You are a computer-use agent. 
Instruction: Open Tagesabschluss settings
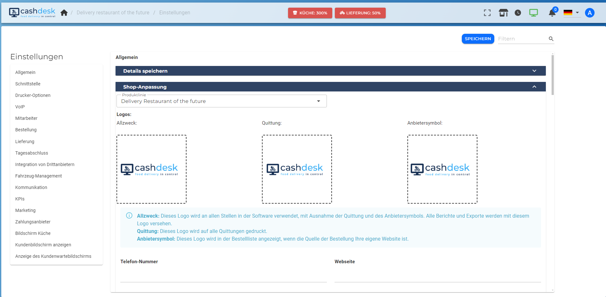click(x=32, y=153)
